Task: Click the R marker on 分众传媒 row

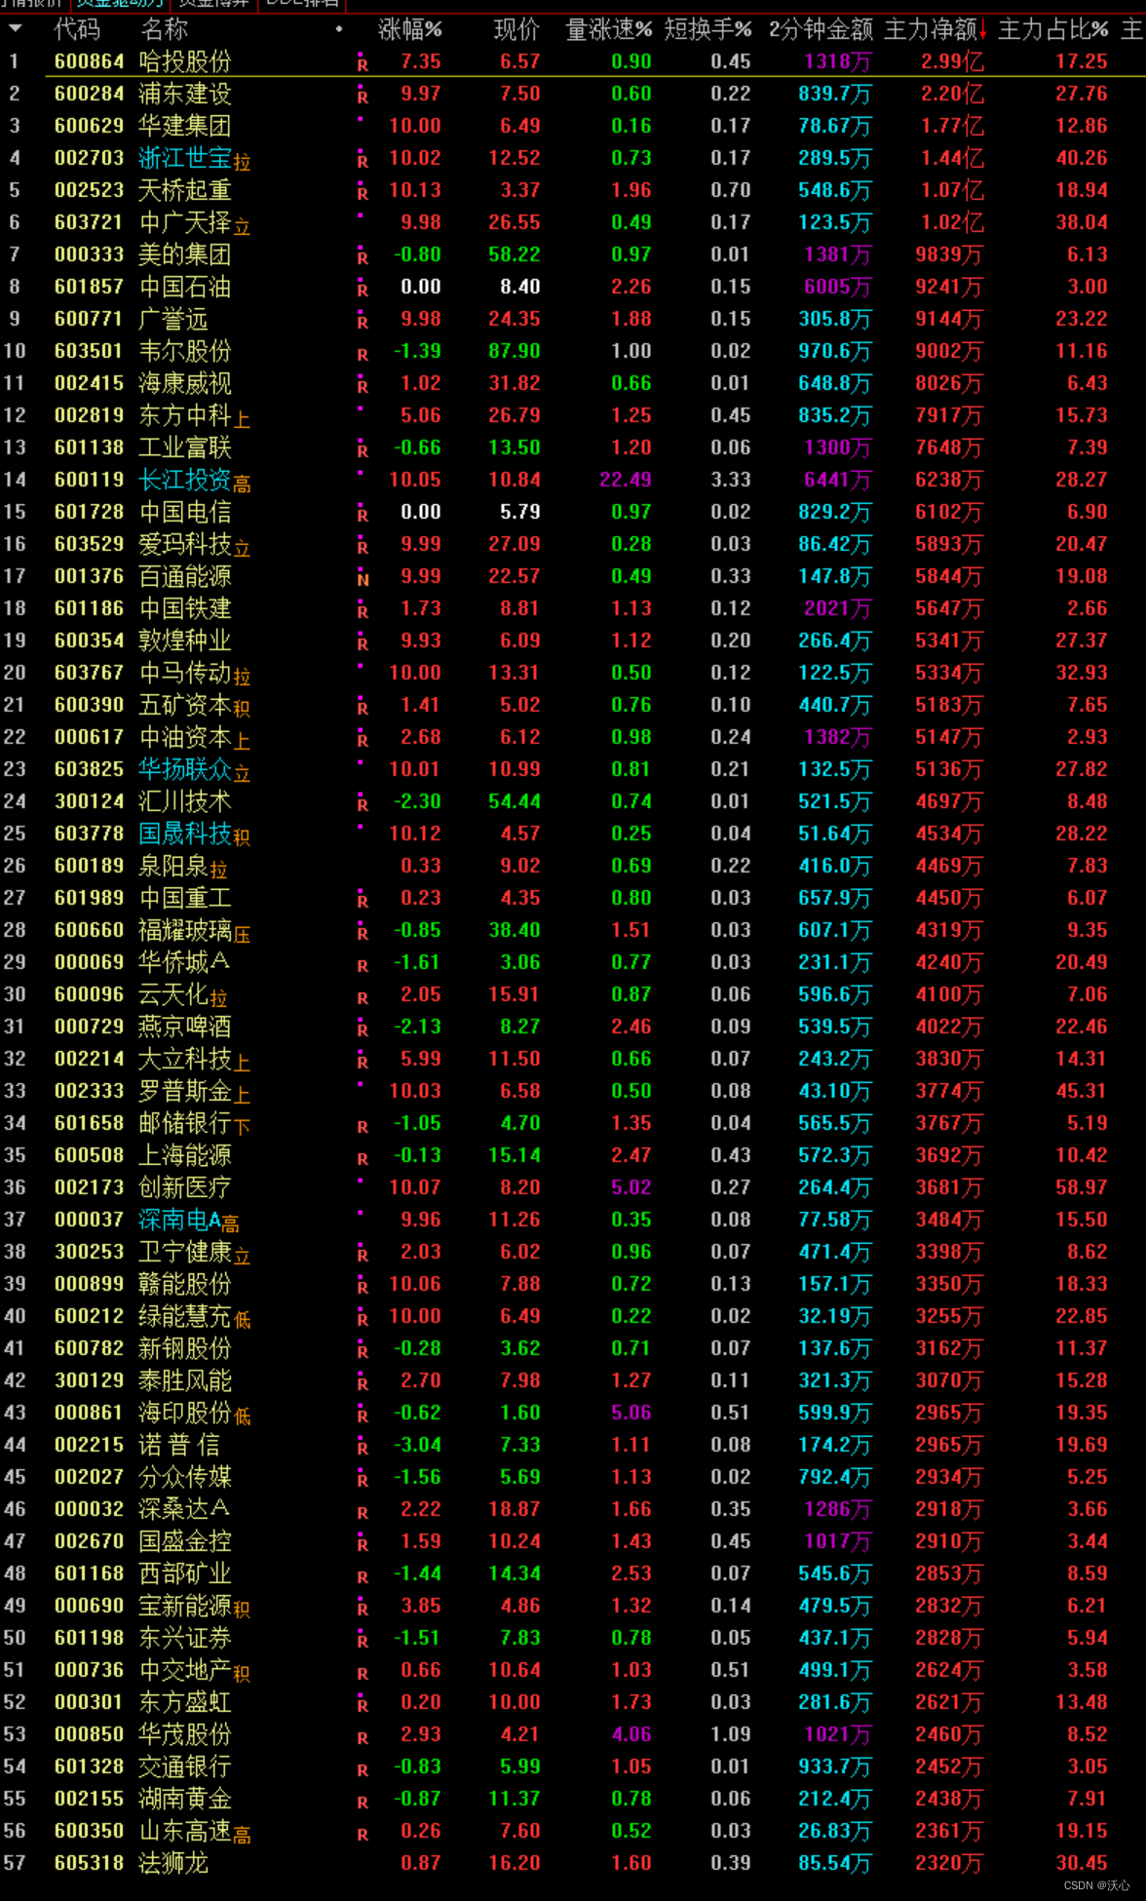Action: tap(363, 1481)
